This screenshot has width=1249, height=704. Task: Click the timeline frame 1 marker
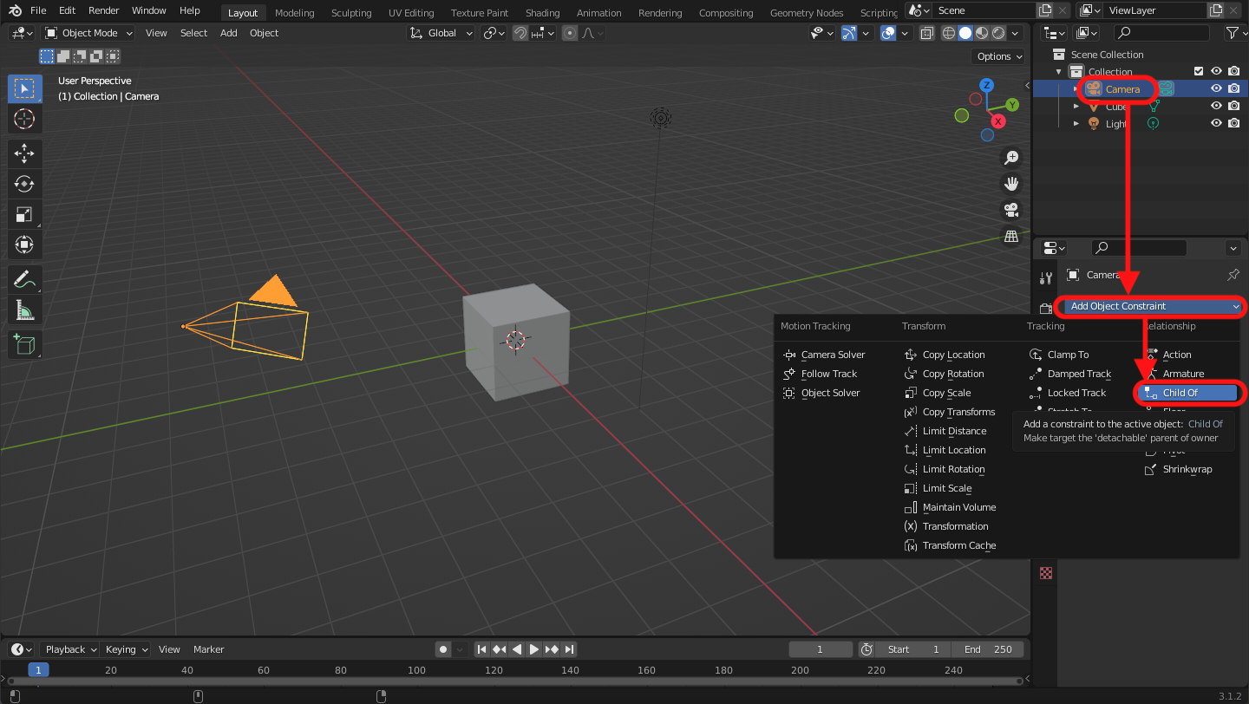[38, 669]
